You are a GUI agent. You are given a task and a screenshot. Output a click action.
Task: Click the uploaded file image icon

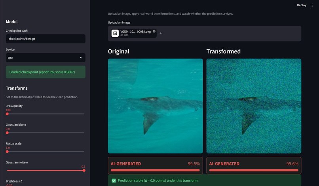point(115,33)
